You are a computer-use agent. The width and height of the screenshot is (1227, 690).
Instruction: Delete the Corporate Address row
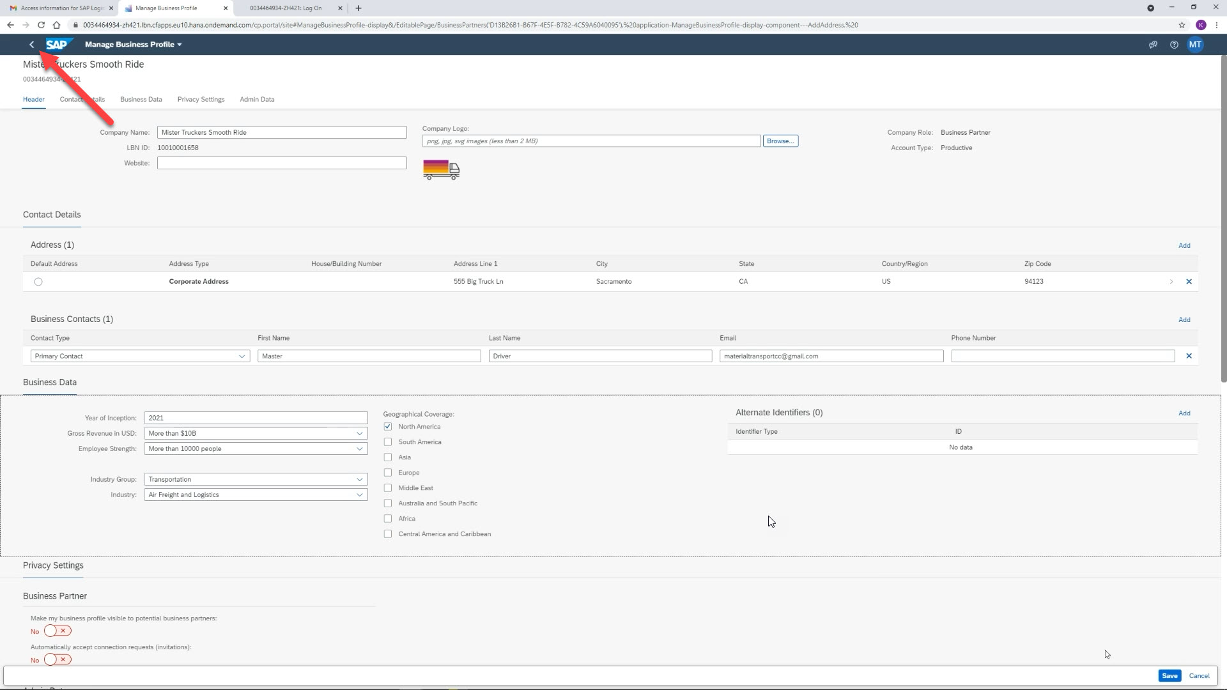point(1189,282)
